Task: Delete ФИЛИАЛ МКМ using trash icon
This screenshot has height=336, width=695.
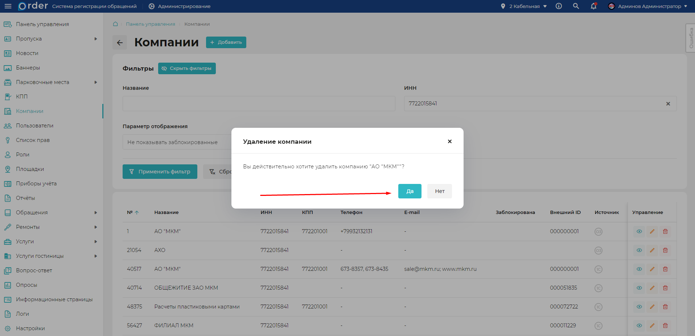Action: click(x=665, y=325)
